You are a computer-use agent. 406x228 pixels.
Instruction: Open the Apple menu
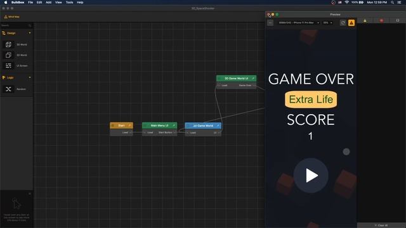(x=6, y=3)
